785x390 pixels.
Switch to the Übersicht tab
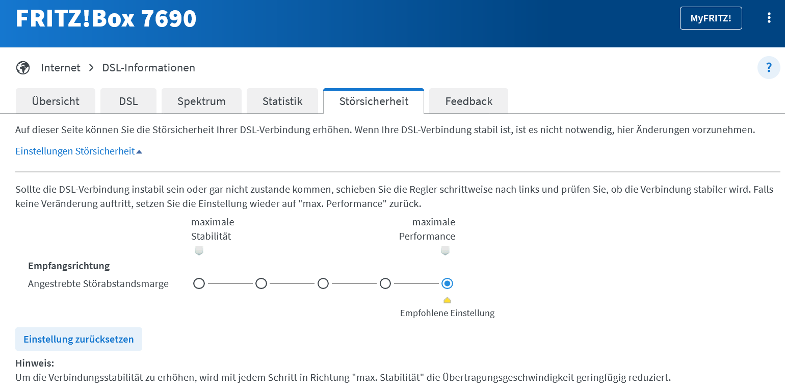[x=56, y=101]
